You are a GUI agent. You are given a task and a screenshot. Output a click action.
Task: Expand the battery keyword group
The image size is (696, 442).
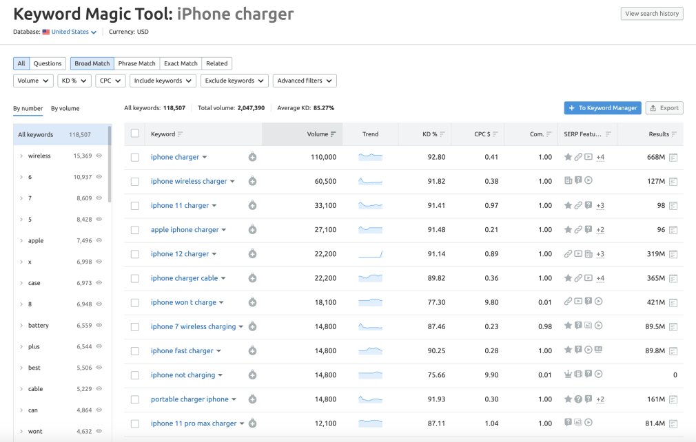[x=21, y=326]
